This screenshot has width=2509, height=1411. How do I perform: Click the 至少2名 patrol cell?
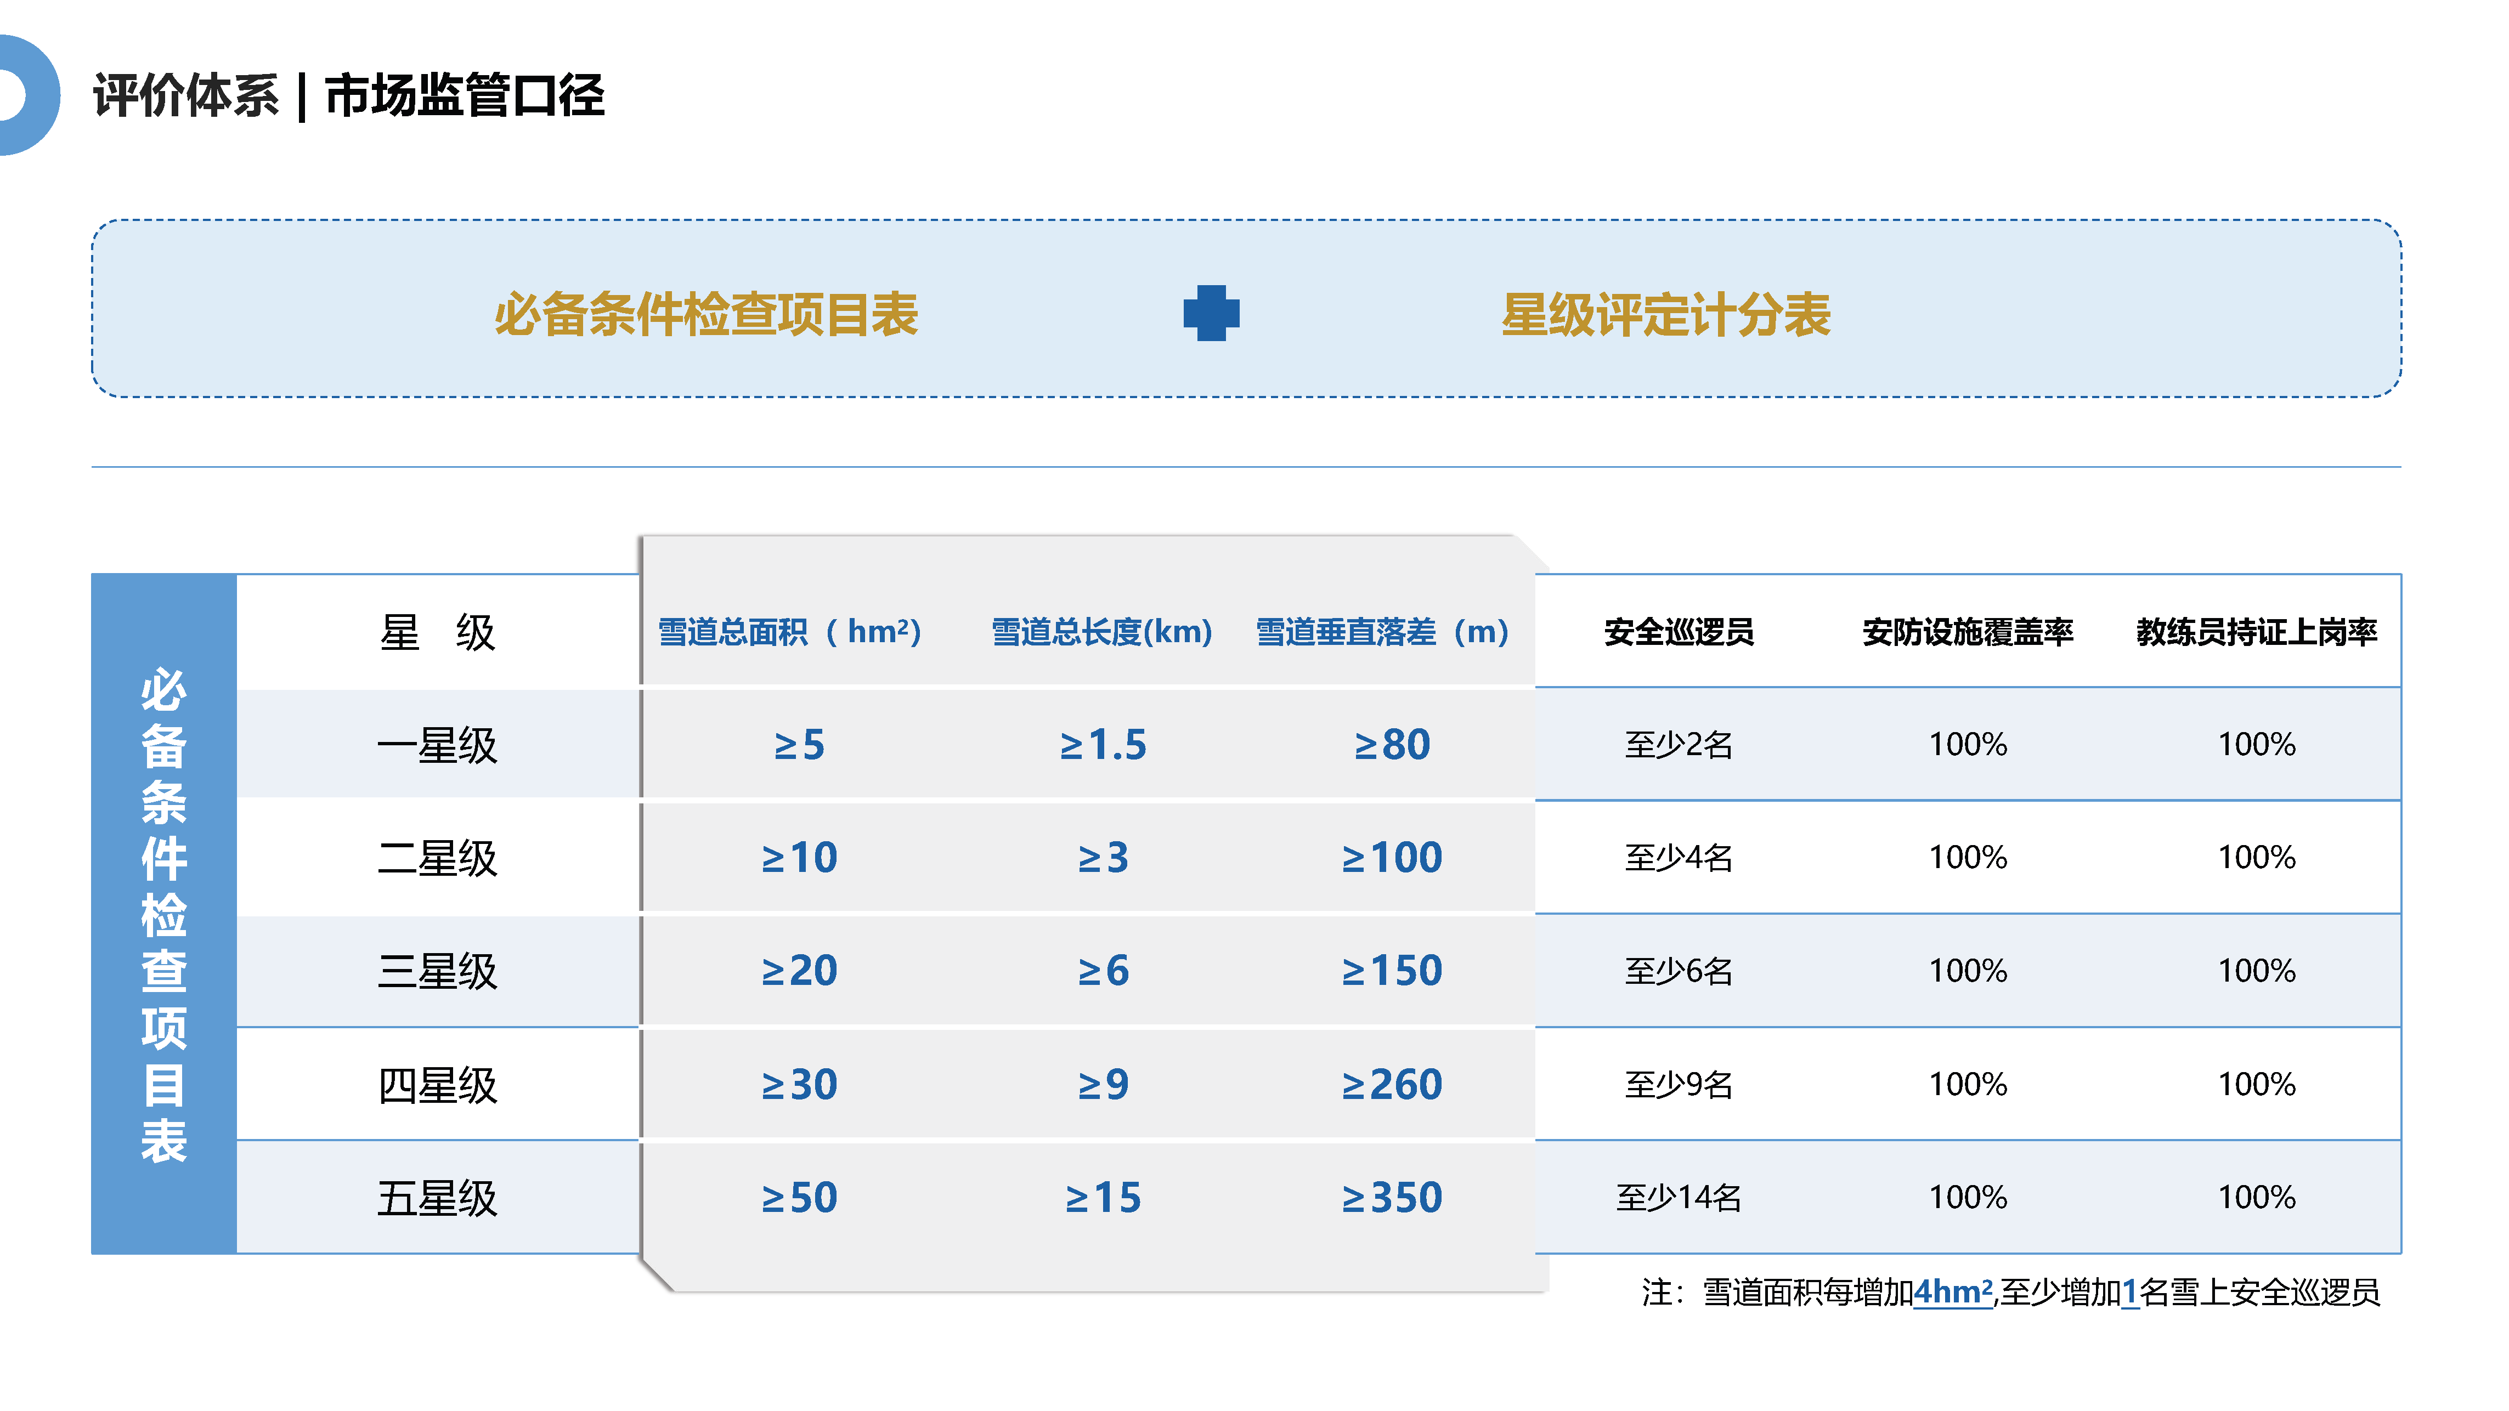(x=1678, y=745)
